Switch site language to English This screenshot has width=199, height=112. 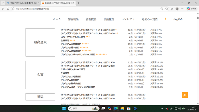pyautogui.click(x=178, y=19)
